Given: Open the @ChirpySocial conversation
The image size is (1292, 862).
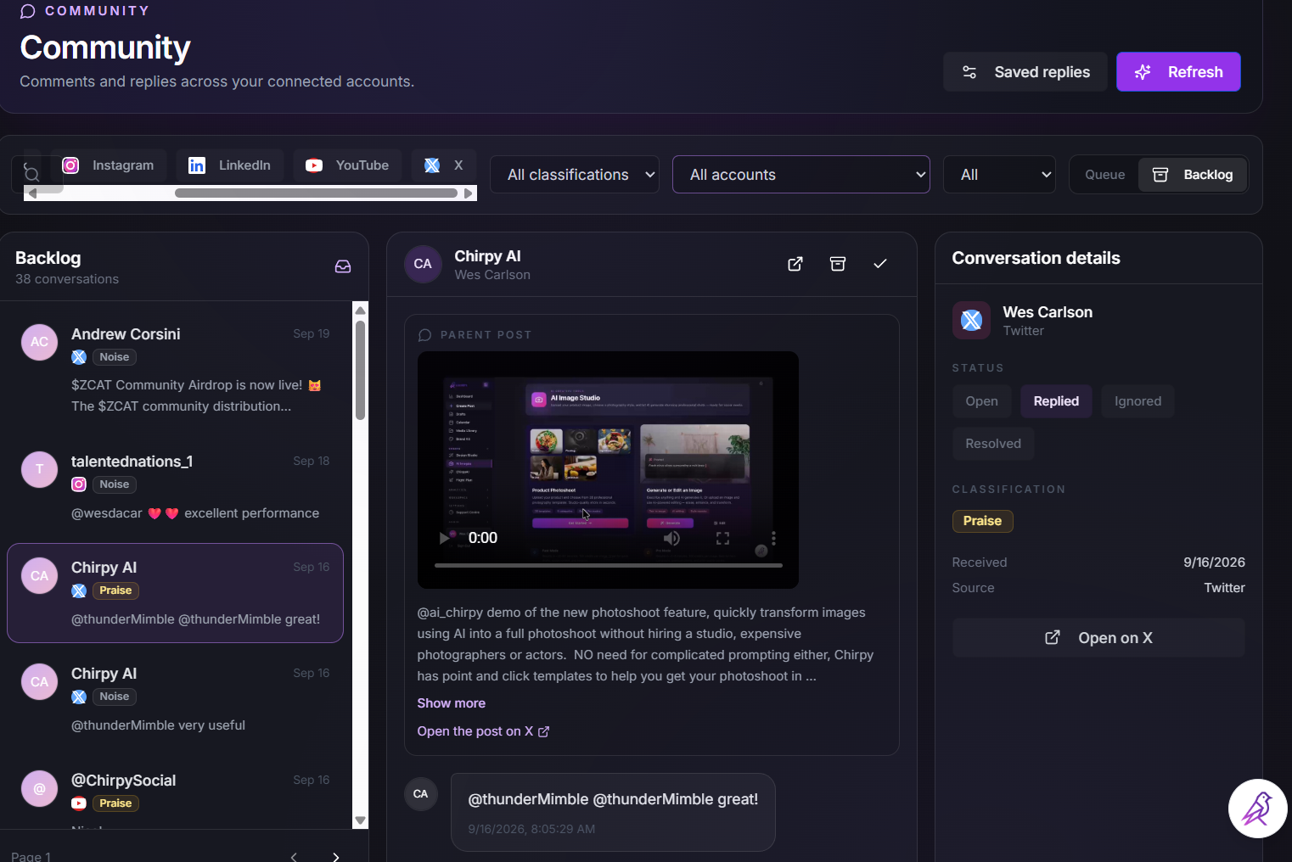Looking at the screenshot, I should (x=176, y=793).
